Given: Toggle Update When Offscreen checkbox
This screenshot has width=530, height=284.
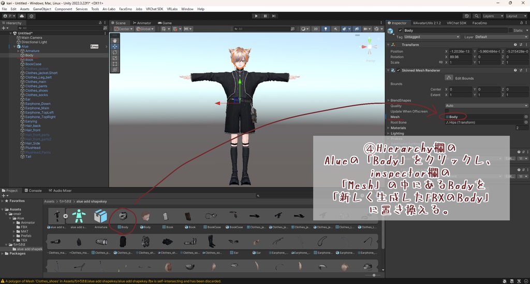Looking at the screenshot, I should pos(447,112).
